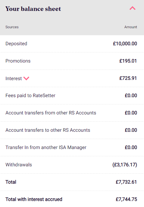This screenshot has height=207, width=144.
Task: Expand the Interest breakdown chevron
Action: (26, 78)
